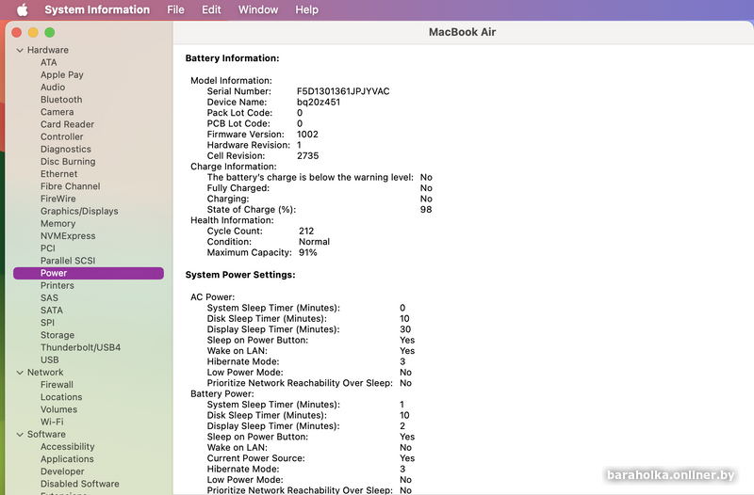This screenshot has height=495, width=754.
Task: Open the Edit menu
Action: coord(211,9)
